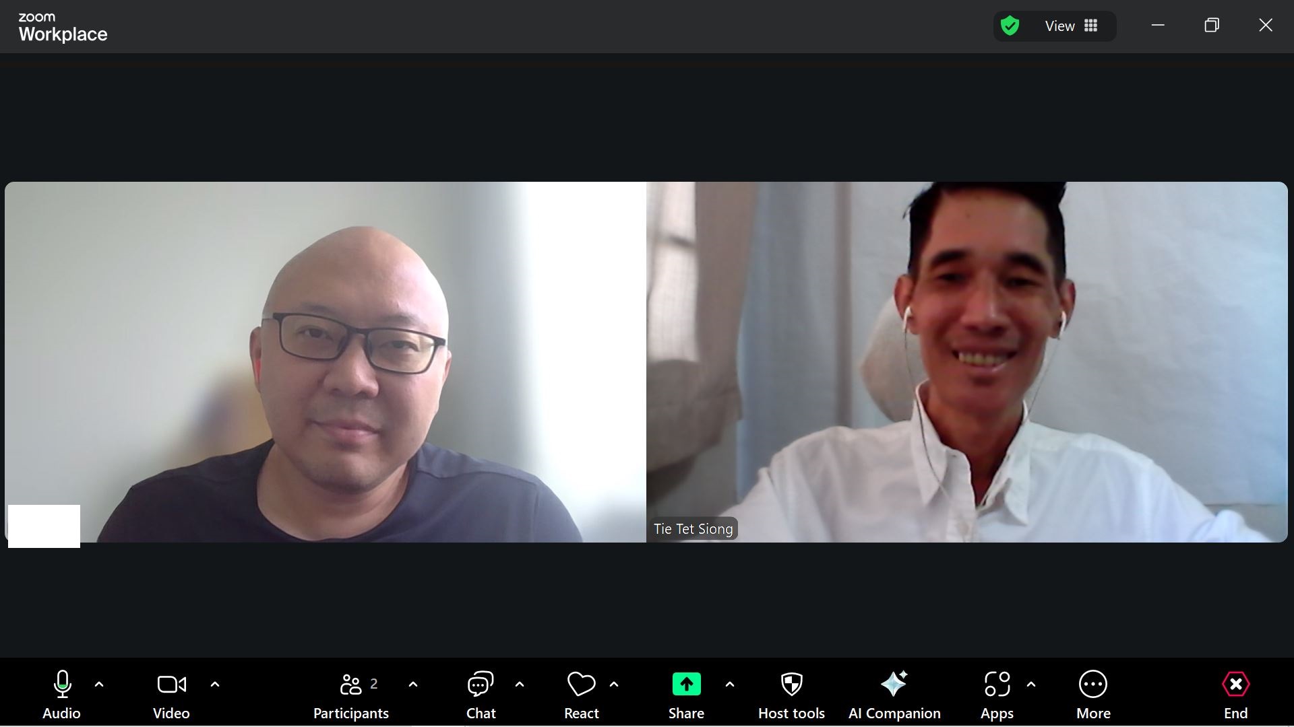Click the React heart icon
The image size is (1294, 727).
[581, 693]
